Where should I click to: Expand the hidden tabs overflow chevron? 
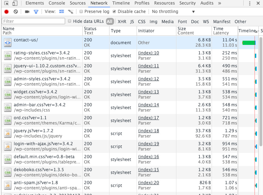click(220, 3)
